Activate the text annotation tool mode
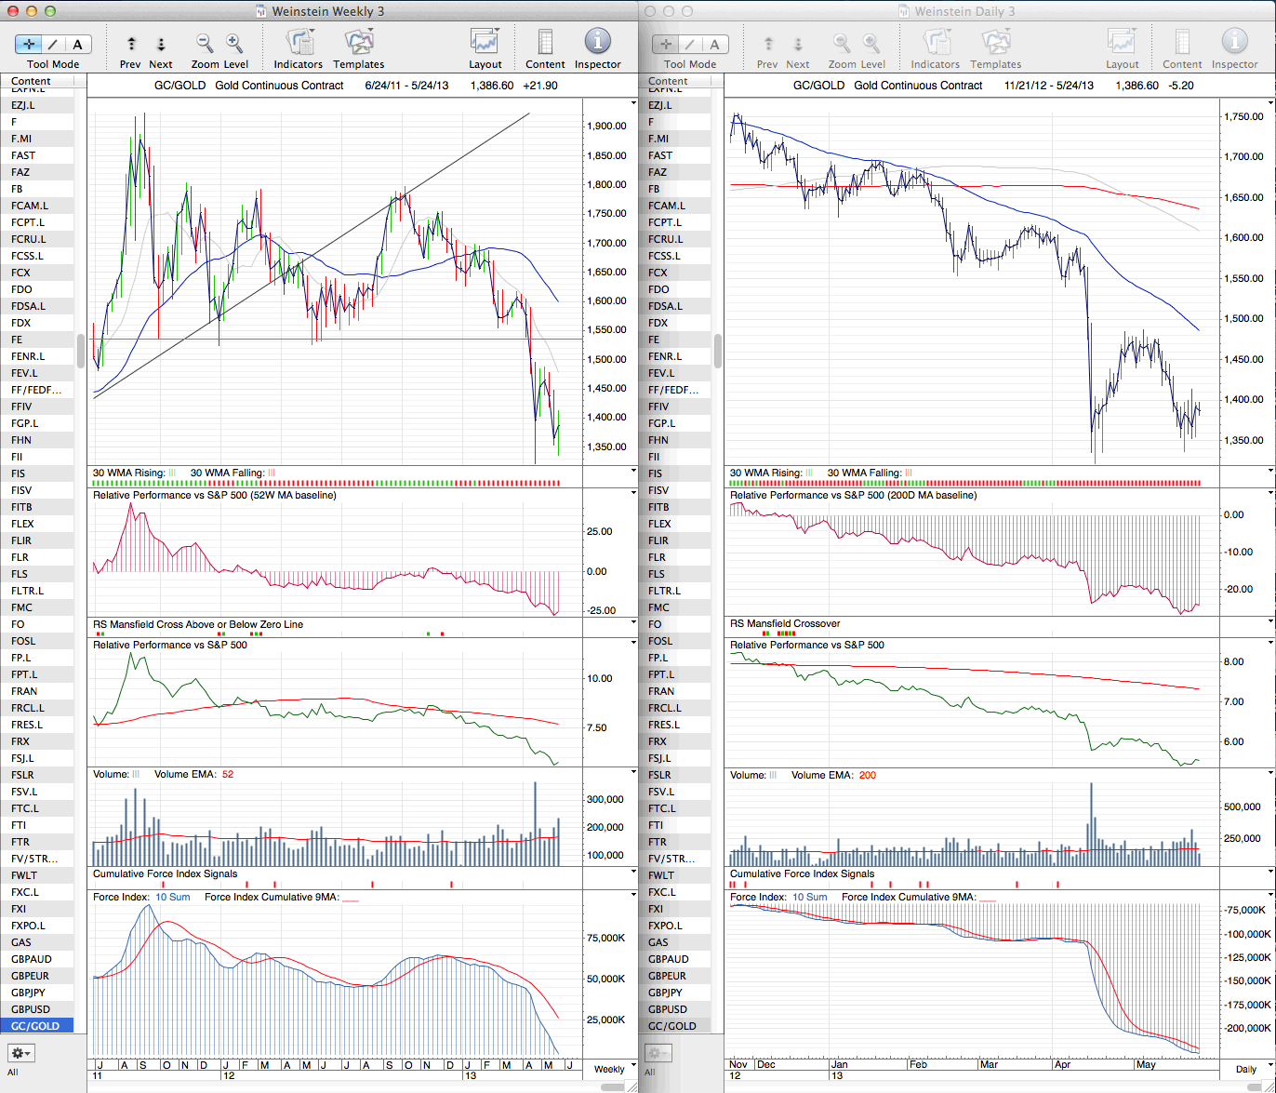This screenshot has width=1276, height=1093. point(77,44)
